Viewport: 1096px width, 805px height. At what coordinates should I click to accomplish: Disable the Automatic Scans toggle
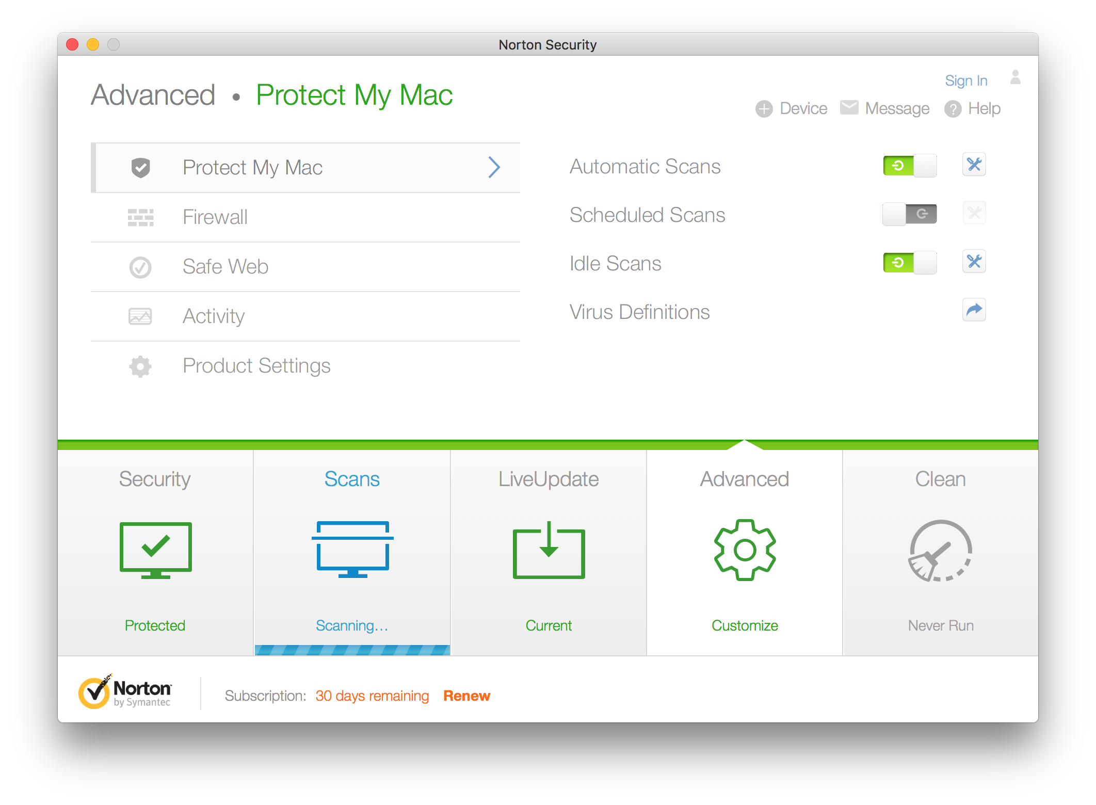point(910,165)
